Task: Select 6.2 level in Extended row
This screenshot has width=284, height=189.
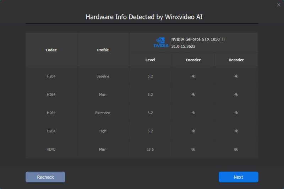Action: click(150, 113)
